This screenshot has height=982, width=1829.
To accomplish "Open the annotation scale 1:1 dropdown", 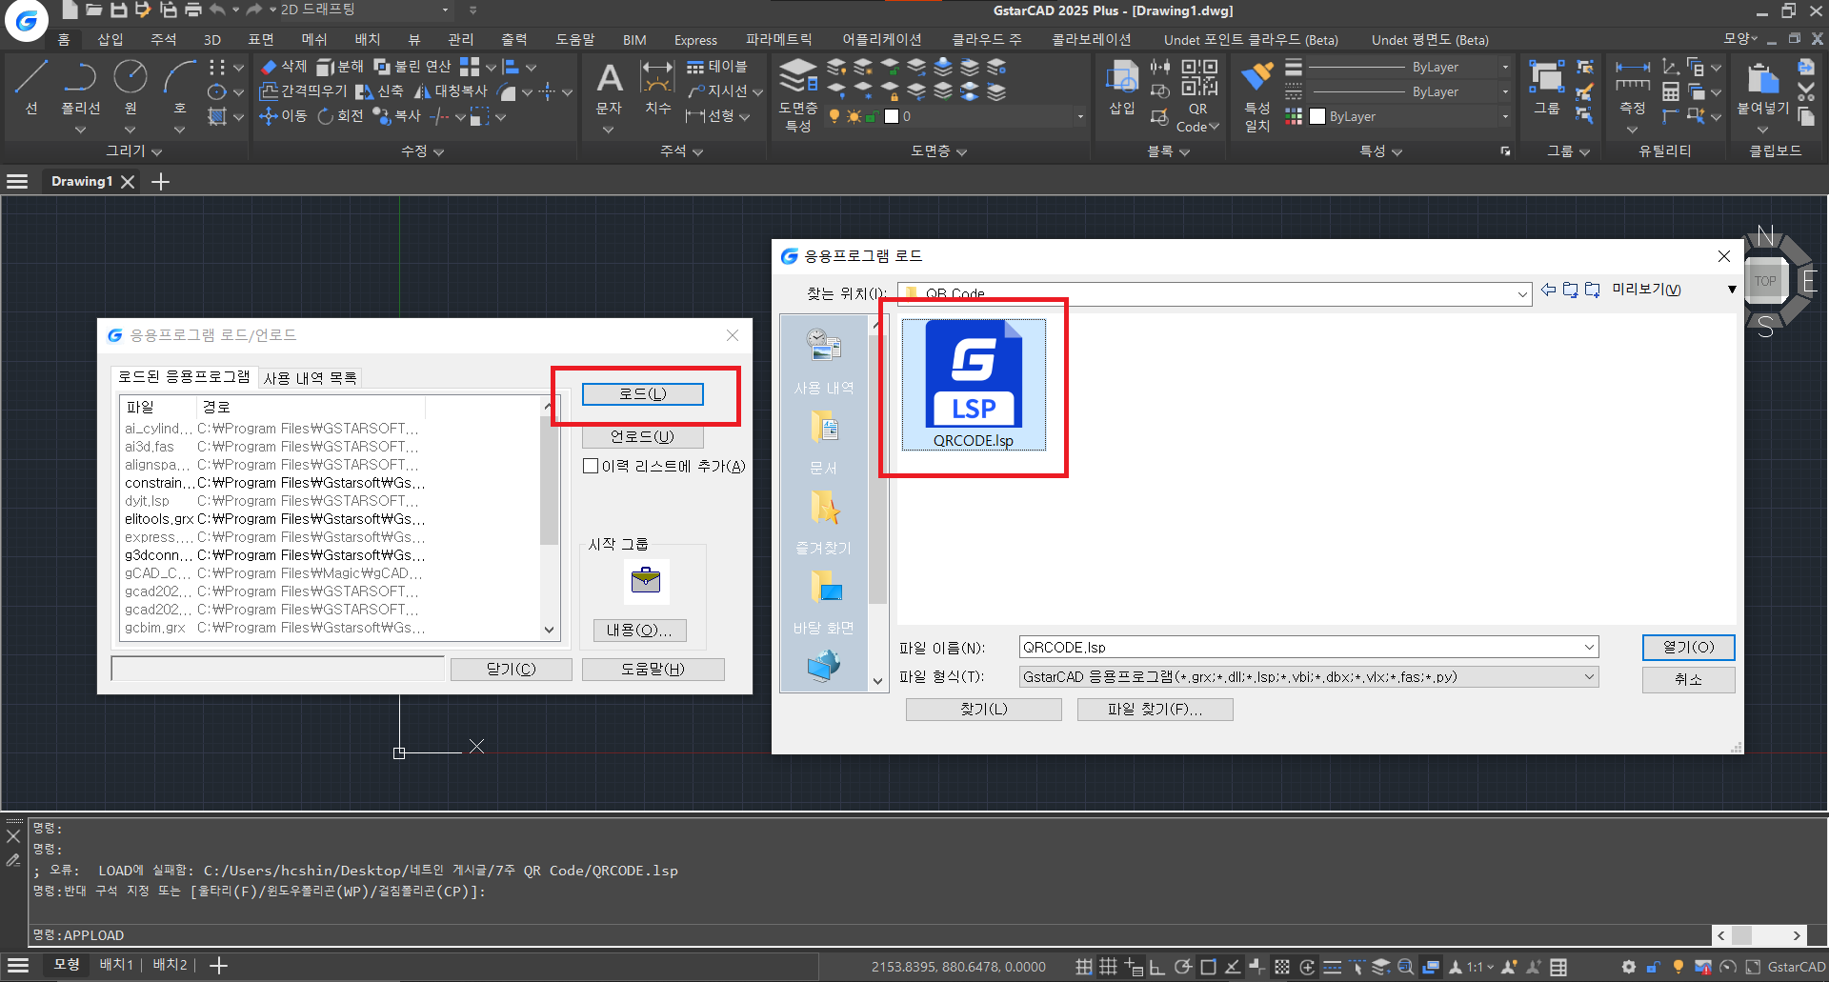I will click(1480, 967).
